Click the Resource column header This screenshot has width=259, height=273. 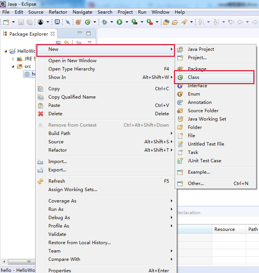[229, 229]
